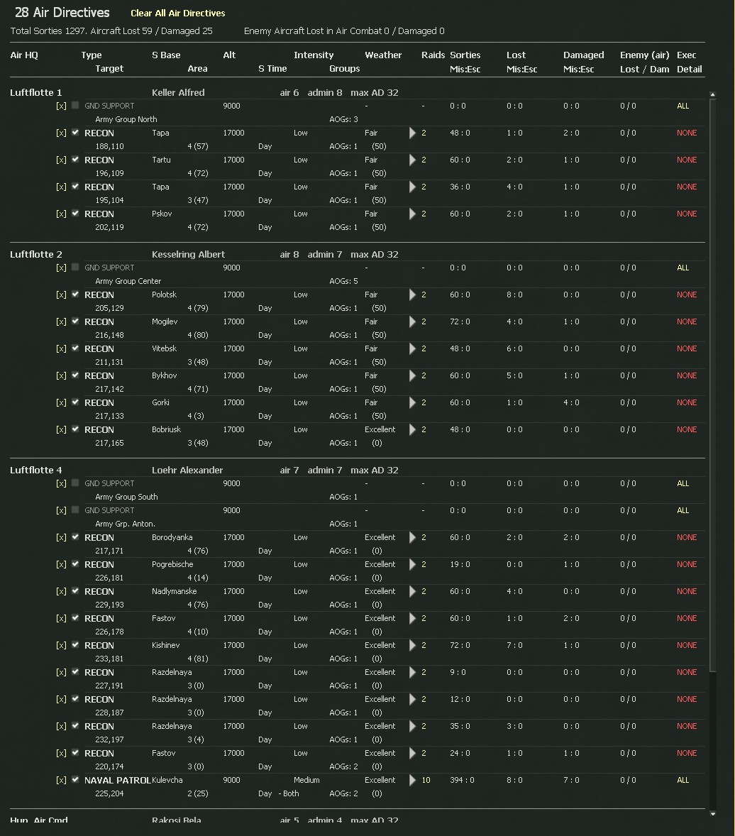Remove the Polotsk recon directive via [x]

[x=61, y=295]
